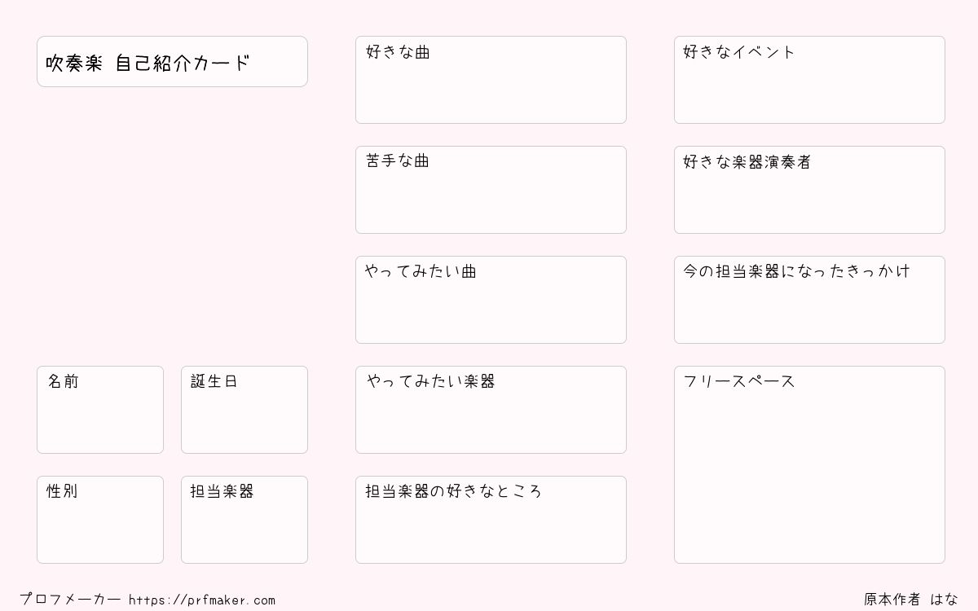This screenshot has width=978, height=611.
Task: Click the 好きな曲 favorite song box
Action: pyautogui.click(x=491, y=80)
